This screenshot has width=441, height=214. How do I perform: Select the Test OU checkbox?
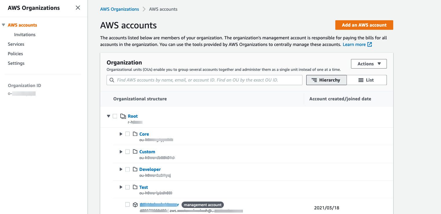click(127, 187)
